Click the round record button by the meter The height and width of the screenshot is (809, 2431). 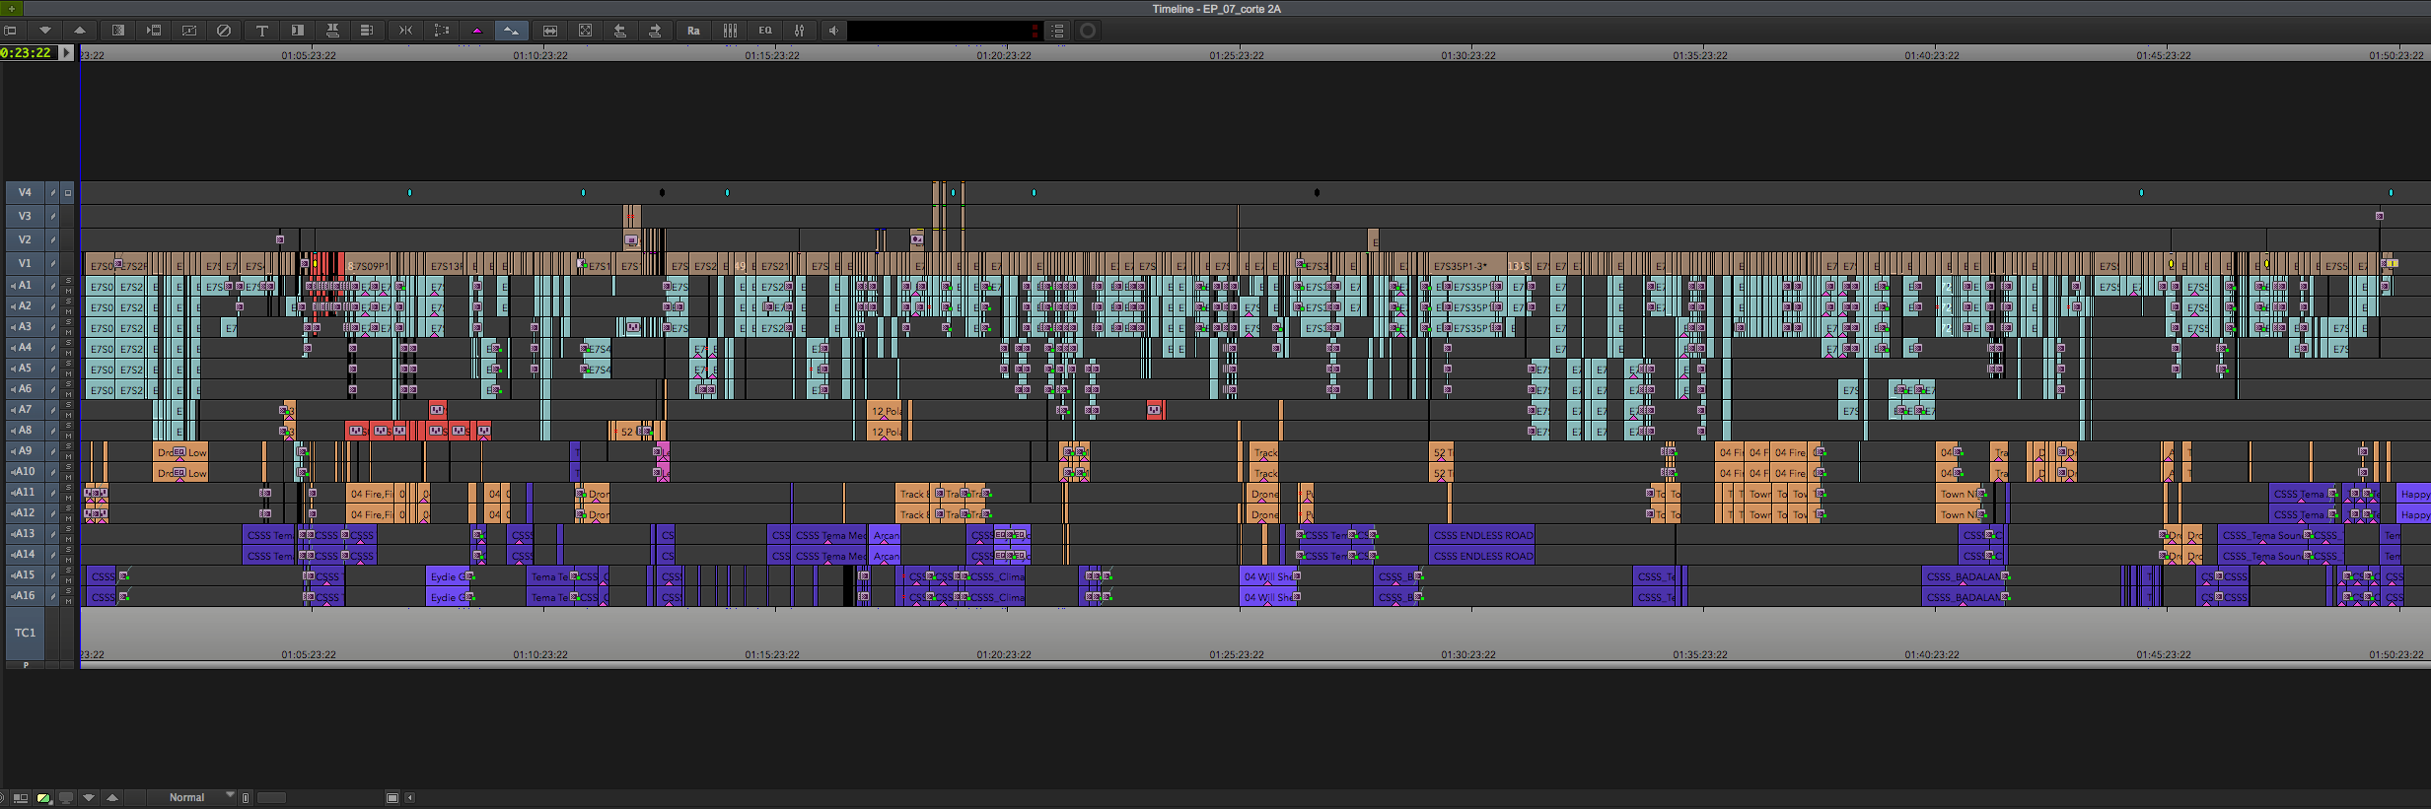pyautogui.click(x=1088, y=31)
